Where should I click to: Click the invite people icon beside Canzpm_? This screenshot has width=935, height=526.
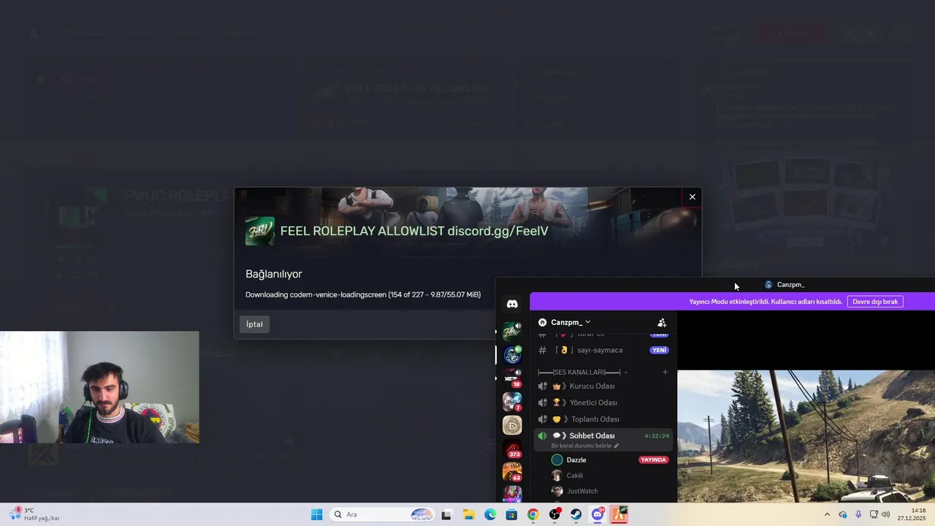tap(662, 322)
